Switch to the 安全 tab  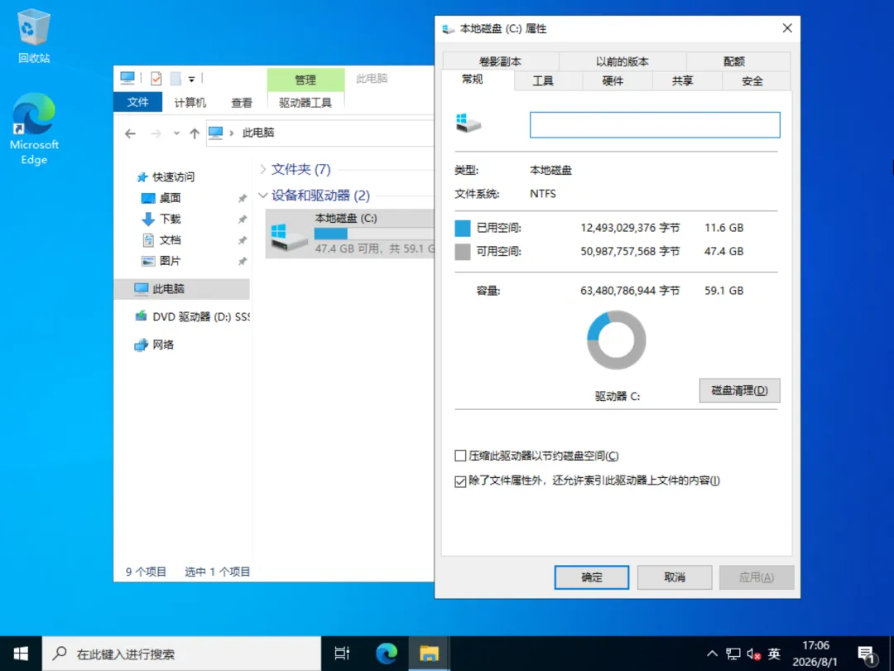pyautogui.click(x=752, y=81)
